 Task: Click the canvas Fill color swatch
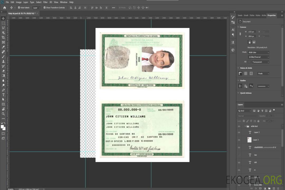(249, 62)
